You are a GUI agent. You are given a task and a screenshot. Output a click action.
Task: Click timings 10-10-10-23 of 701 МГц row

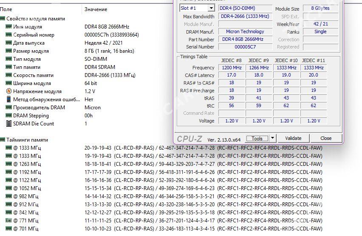[98, 229]
